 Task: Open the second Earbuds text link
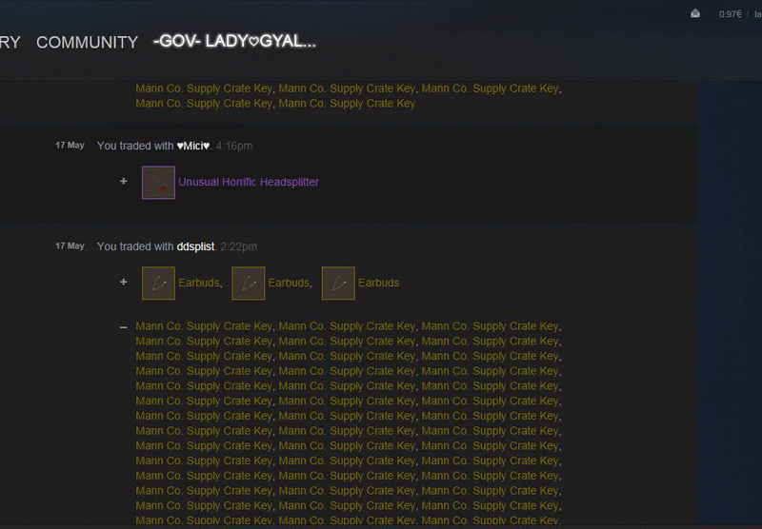coord(289,283)
